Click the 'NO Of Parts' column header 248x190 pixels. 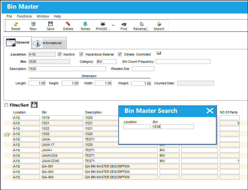(228, 112)
